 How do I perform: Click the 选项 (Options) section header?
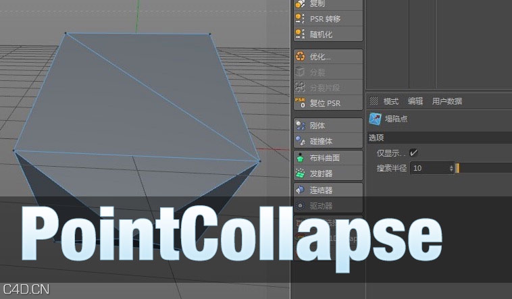(x=440, y=138)
